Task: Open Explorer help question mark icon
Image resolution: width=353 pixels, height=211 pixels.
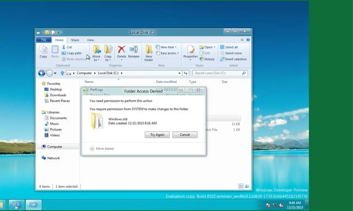Action: [x=248, y=40]
